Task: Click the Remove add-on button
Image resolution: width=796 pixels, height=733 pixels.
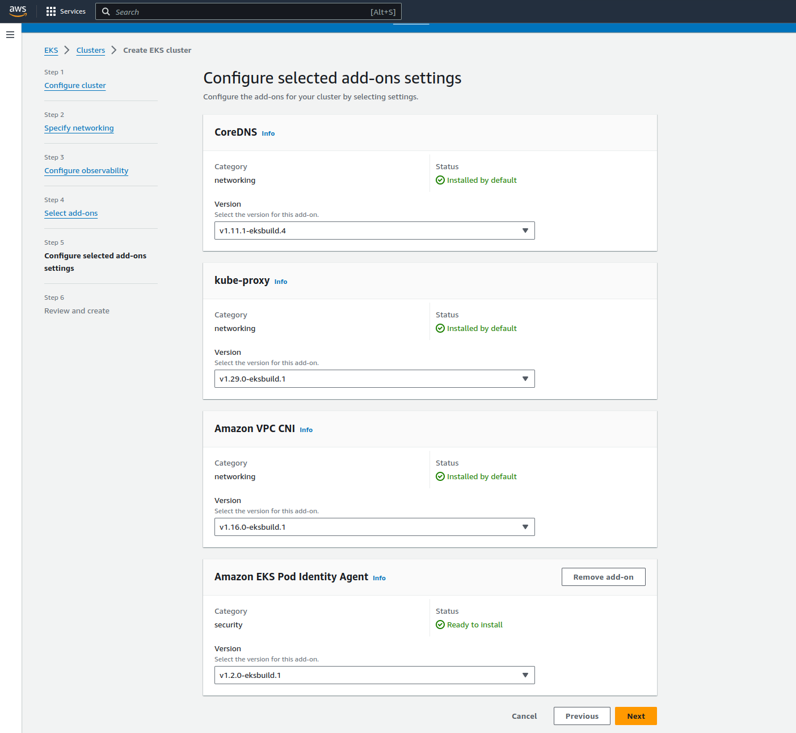Action: coord(604,577)
